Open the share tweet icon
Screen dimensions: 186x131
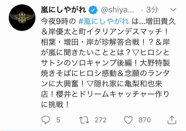point(172,120)
